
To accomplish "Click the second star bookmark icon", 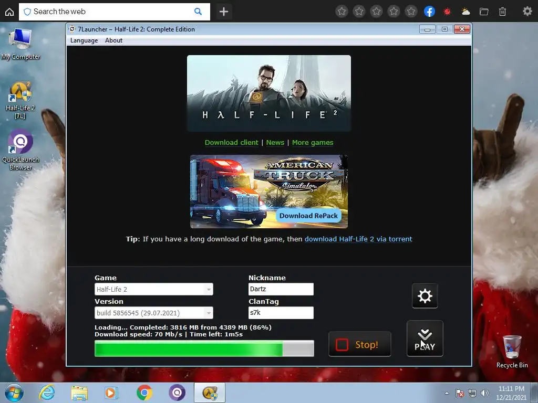I will 359,12.
